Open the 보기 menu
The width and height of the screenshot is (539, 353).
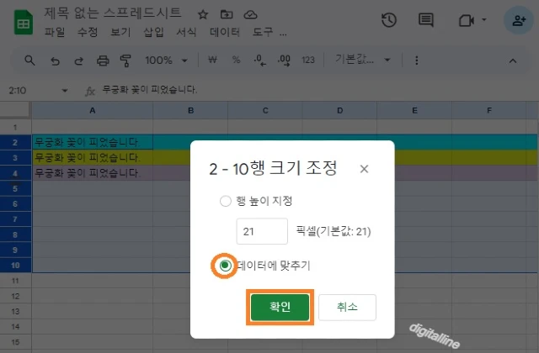[120, 32]
